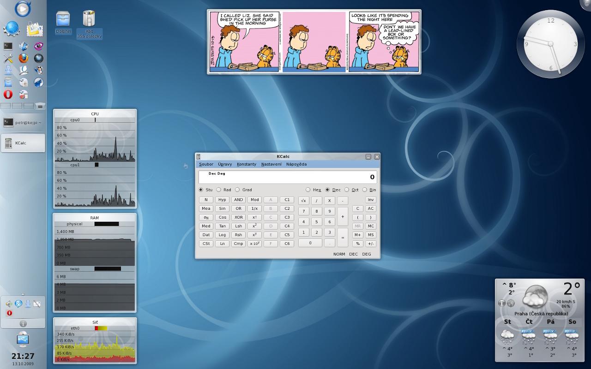The height and width of the screenshot is (369, 591).
Task: Select the Bin number base radio button
Action: coord(365,190)
